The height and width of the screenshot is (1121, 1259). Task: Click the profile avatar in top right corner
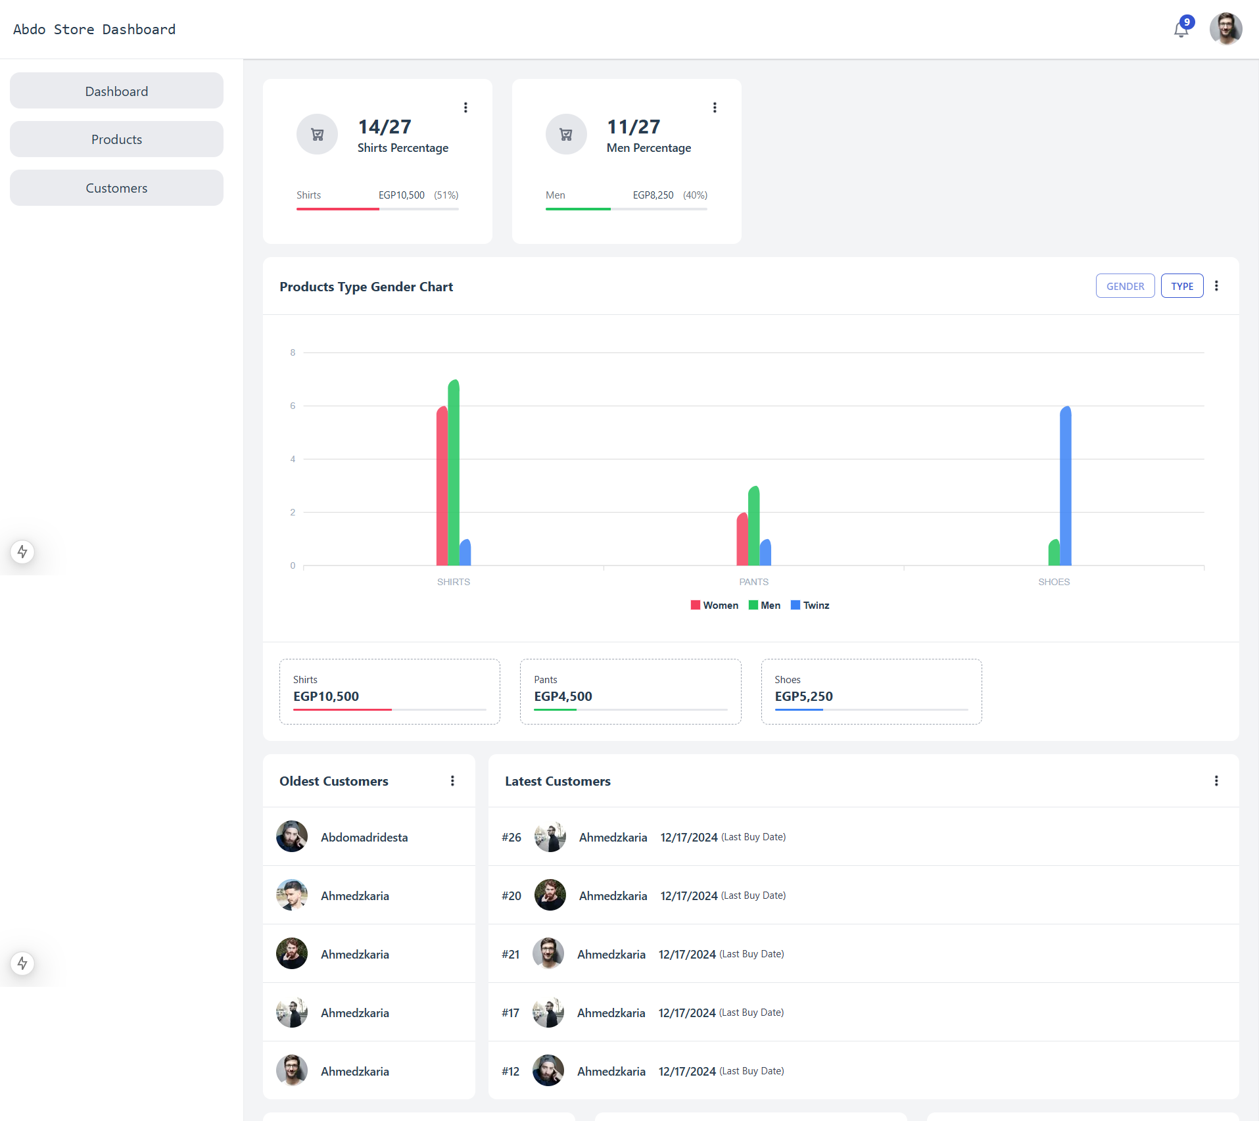click(1227, 29)
